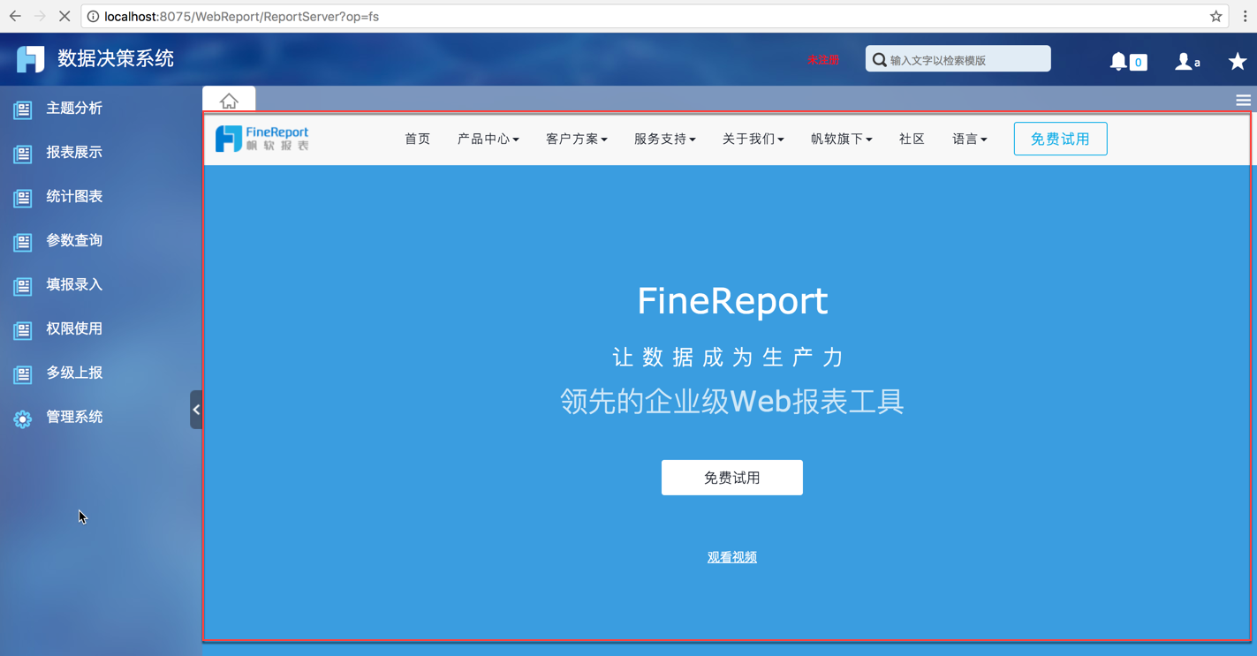Follow the 观看视频 link

(732, 557)
